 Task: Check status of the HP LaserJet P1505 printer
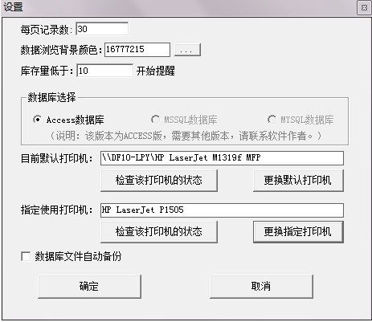click(x=159, y=232)
